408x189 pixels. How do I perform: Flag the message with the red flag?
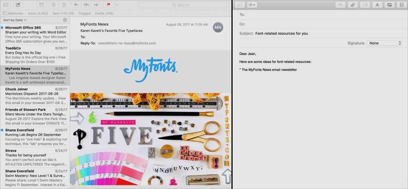[x=108, y=5]
